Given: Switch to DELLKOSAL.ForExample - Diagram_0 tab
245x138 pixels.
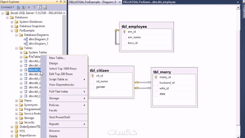Looking at the screenshot, I should pyautogui.click(x=93, y=2).
